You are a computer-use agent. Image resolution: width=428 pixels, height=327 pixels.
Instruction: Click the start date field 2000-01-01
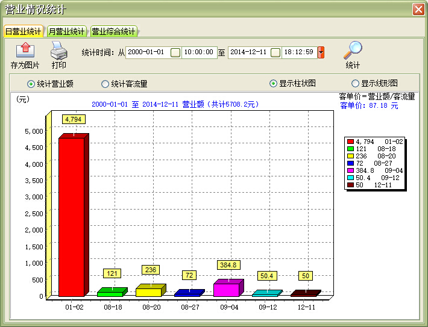click(146, 52)
